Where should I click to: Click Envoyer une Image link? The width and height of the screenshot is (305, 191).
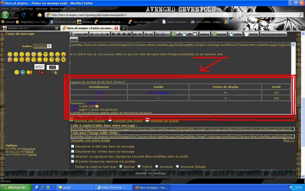click(90, 121)
